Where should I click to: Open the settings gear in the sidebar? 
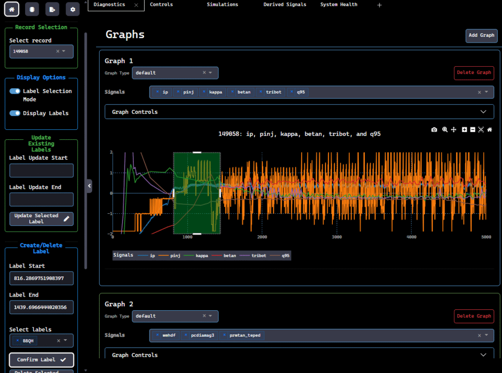pos(73,9)
